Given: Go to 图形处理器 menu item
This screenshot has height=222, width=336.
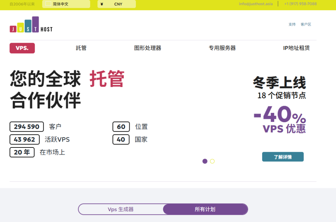Looking at the screenshot, I should 148,48.
